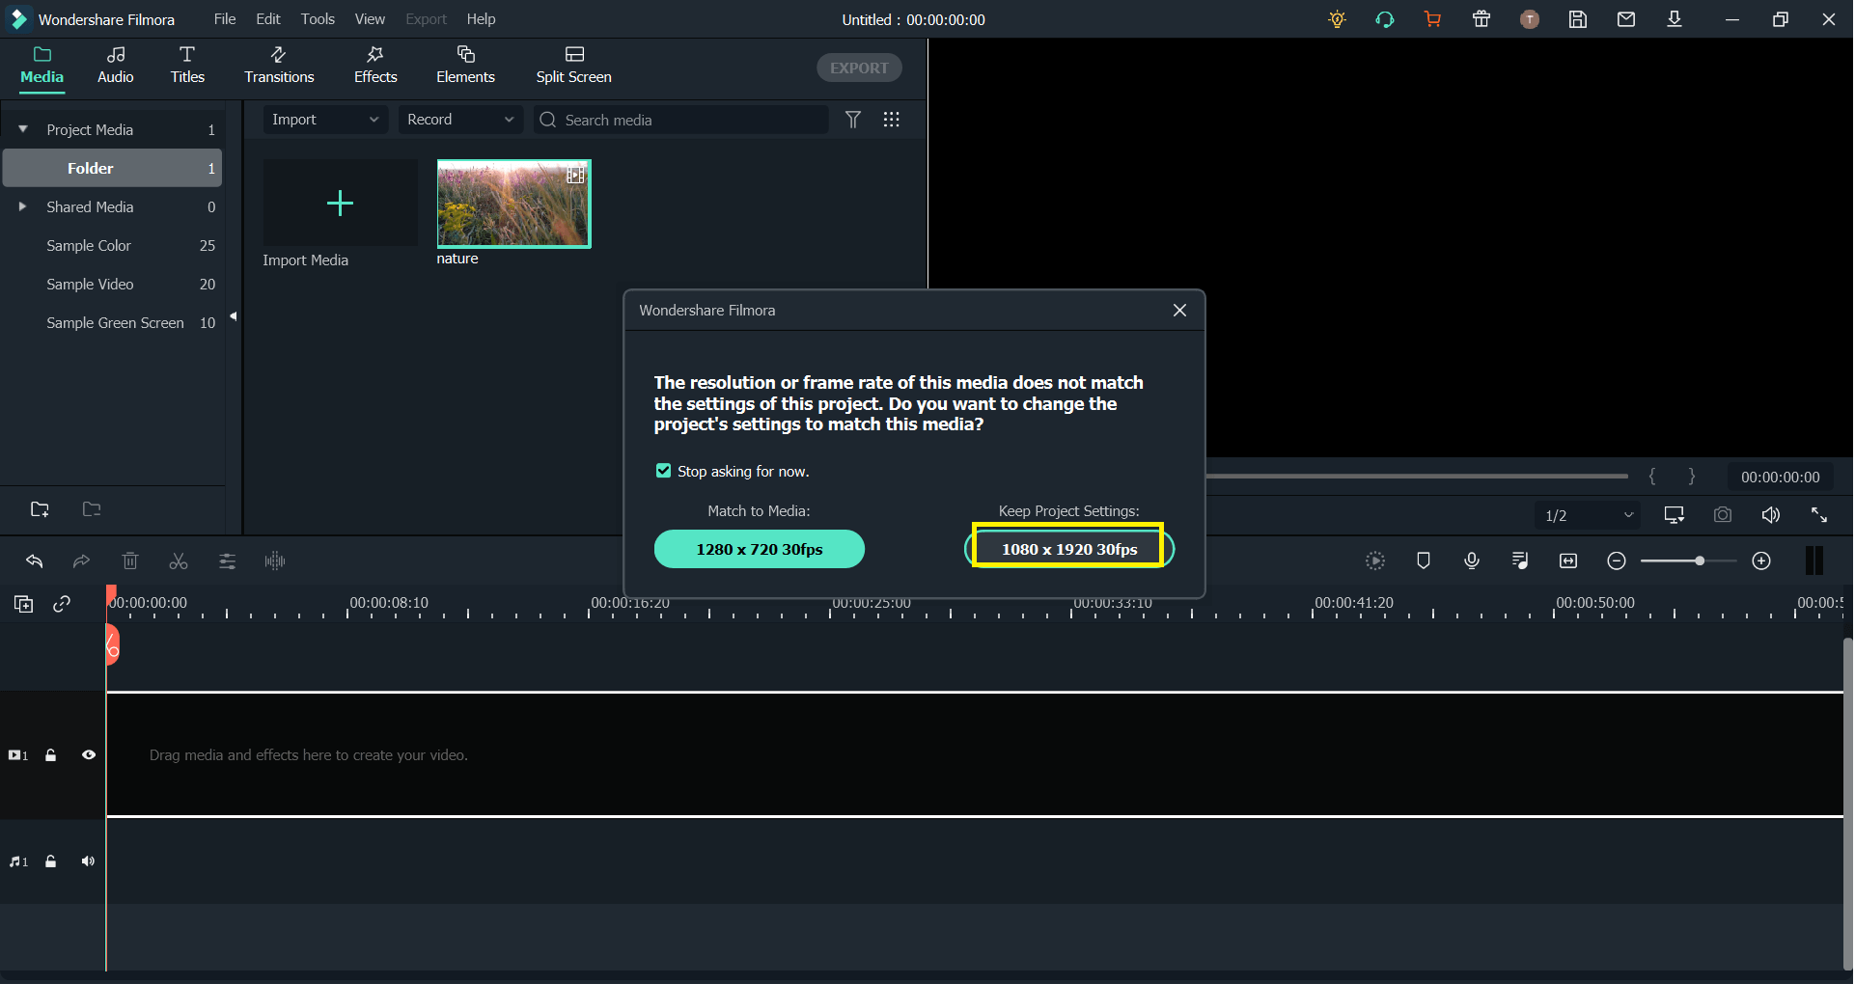1855x984 pixels.
Task: Switch to the Titles tab
Action: 187,66
